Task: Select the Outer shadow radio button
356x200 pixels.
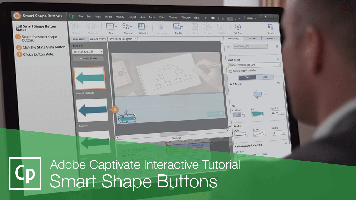Action: coord(259,154)
